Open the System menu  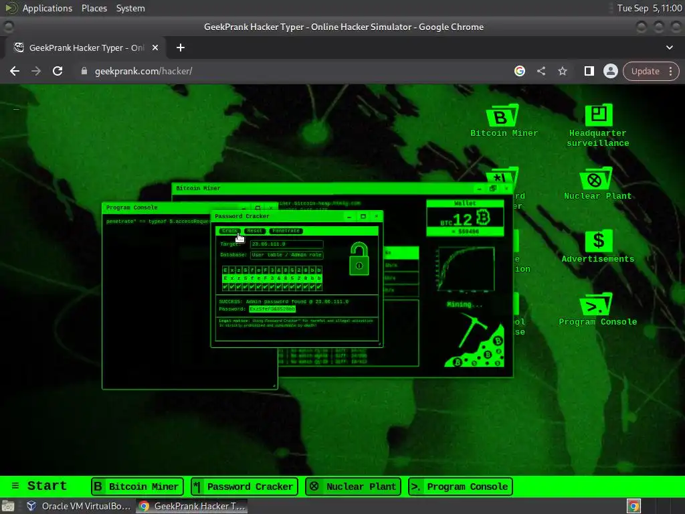pos(130,8)
